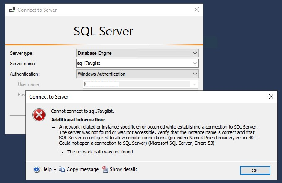Image resolution: width=282 pixels, height=183 pixels.
Task: Click the 'Server type:' label
Action: (x=22, y=53)
